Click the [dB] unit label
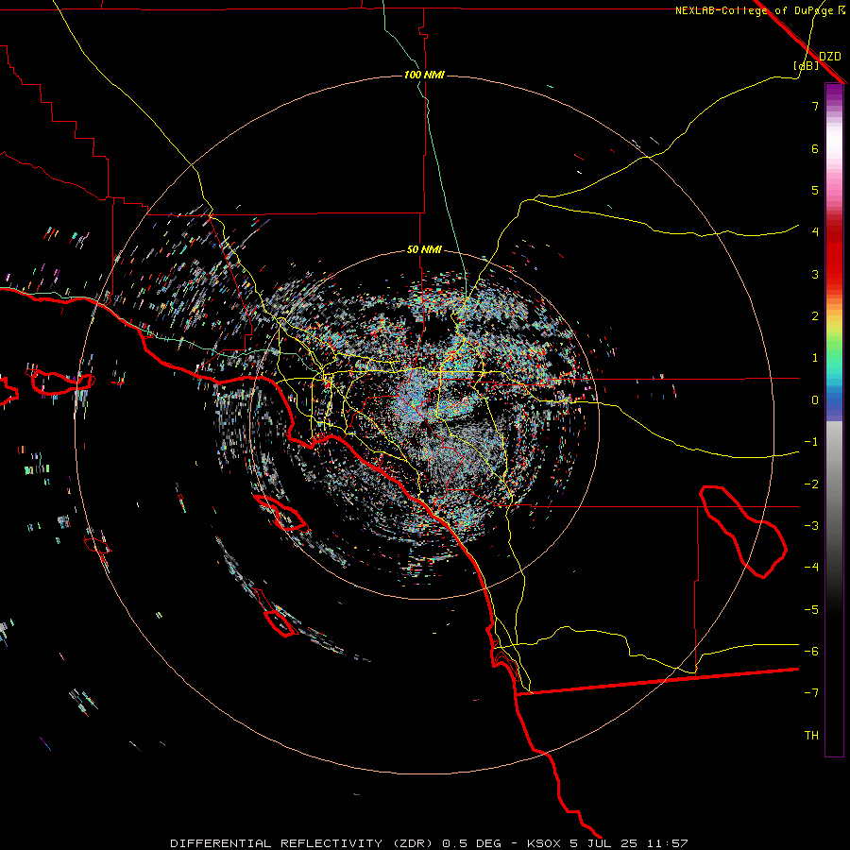The width and height of the screenshot is (850, 850). pyautogui.click(x=806, y=66)
